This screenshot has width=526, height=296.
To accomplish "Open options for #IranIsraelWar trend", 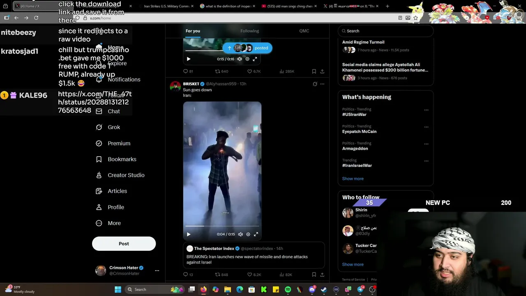I will coord(426,161).
